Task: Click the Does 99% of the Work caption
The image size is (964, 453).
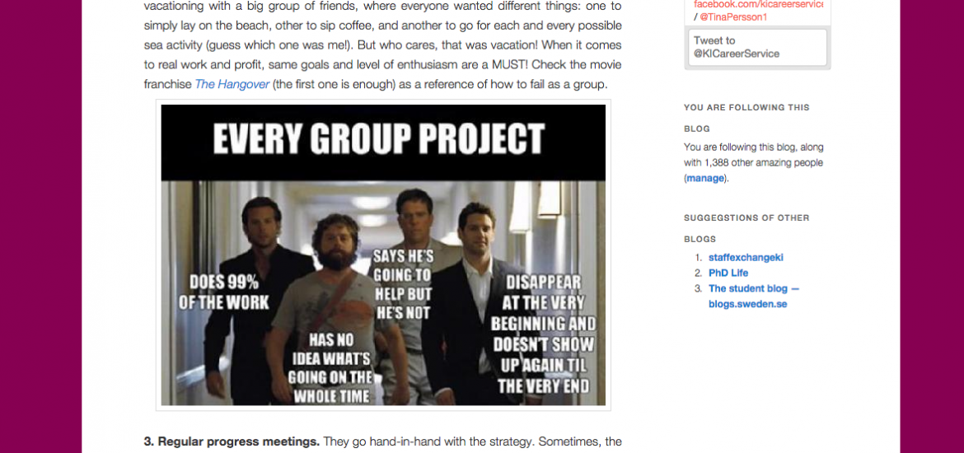Action: 224,292
